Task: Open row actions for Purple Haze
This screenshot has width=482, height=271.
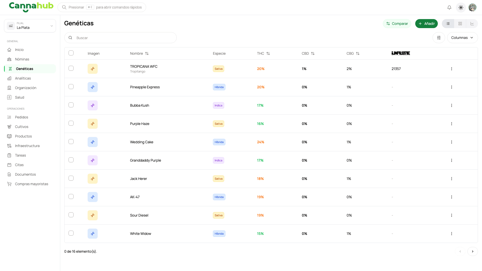Action: coord(452,124)
